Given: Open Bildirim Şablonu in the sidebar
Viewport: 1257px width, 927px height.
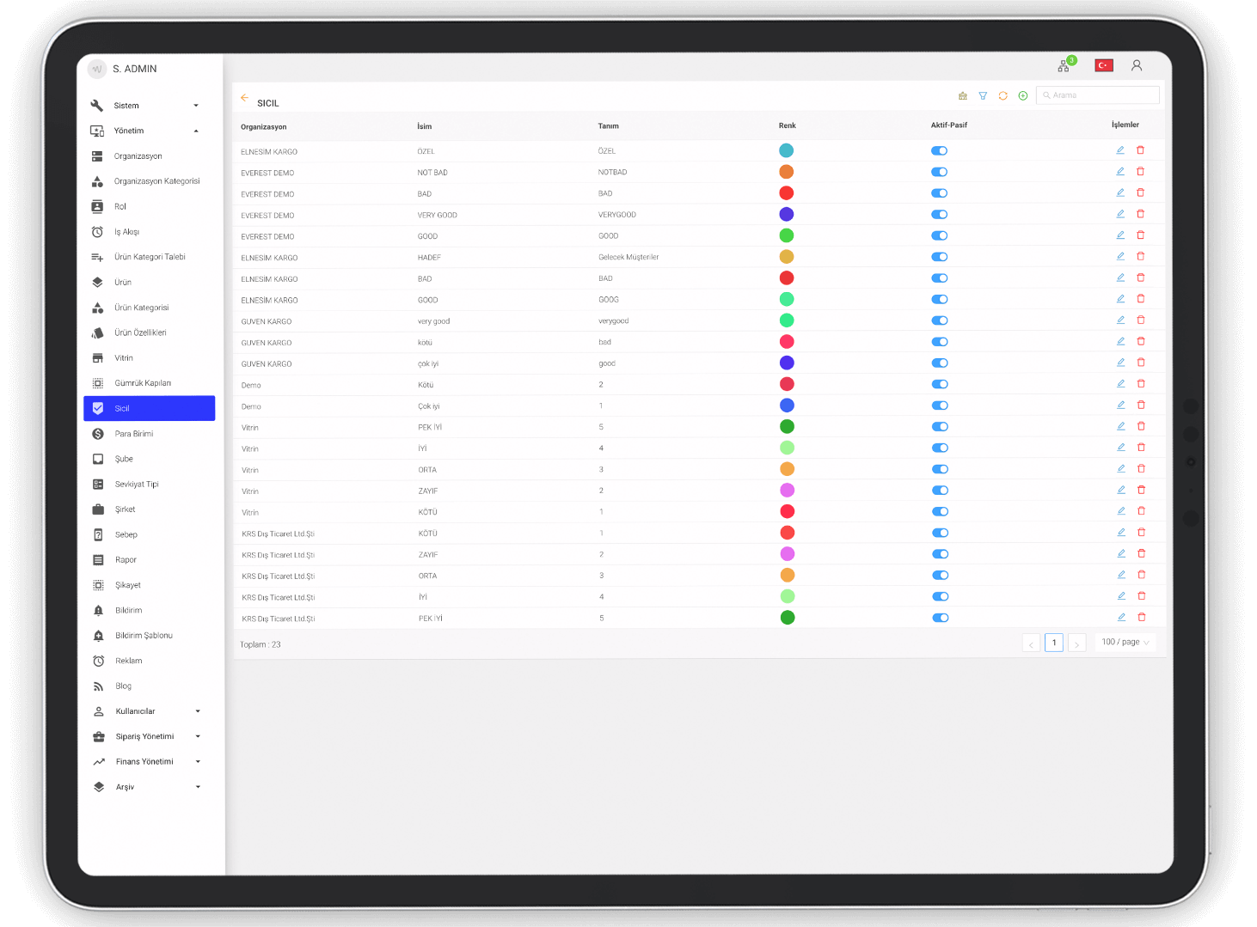Looking at the screenshot, I should coord(148,636).
